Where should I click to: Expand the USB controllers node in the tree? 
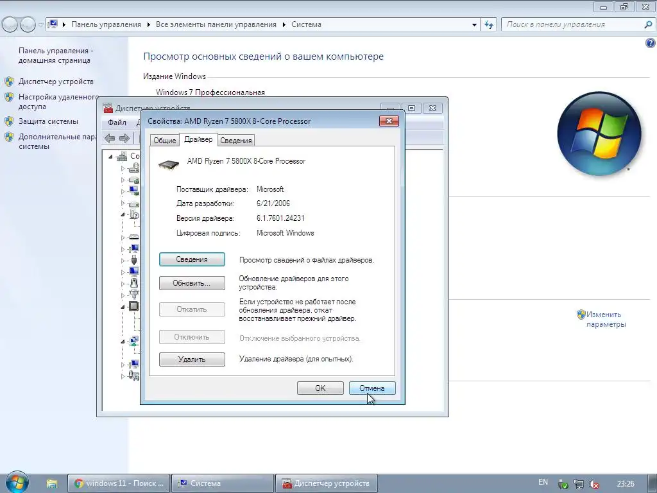click(x=123, y=261)
